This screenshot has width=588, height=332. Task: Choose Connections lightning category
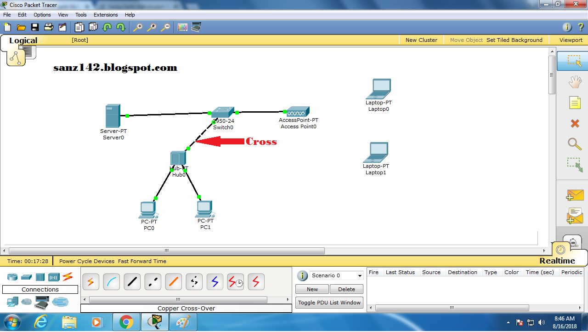pyautogui.click(x=68, y=277)
